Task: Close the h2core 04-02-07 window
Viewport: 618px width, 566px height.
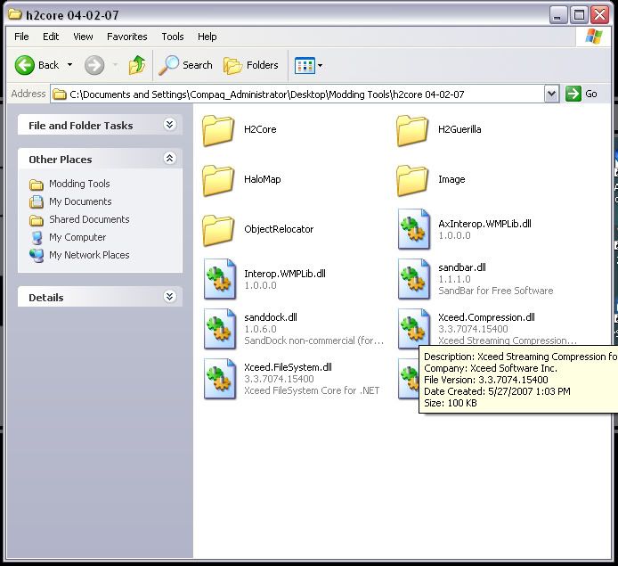Action: coord(600,15)
